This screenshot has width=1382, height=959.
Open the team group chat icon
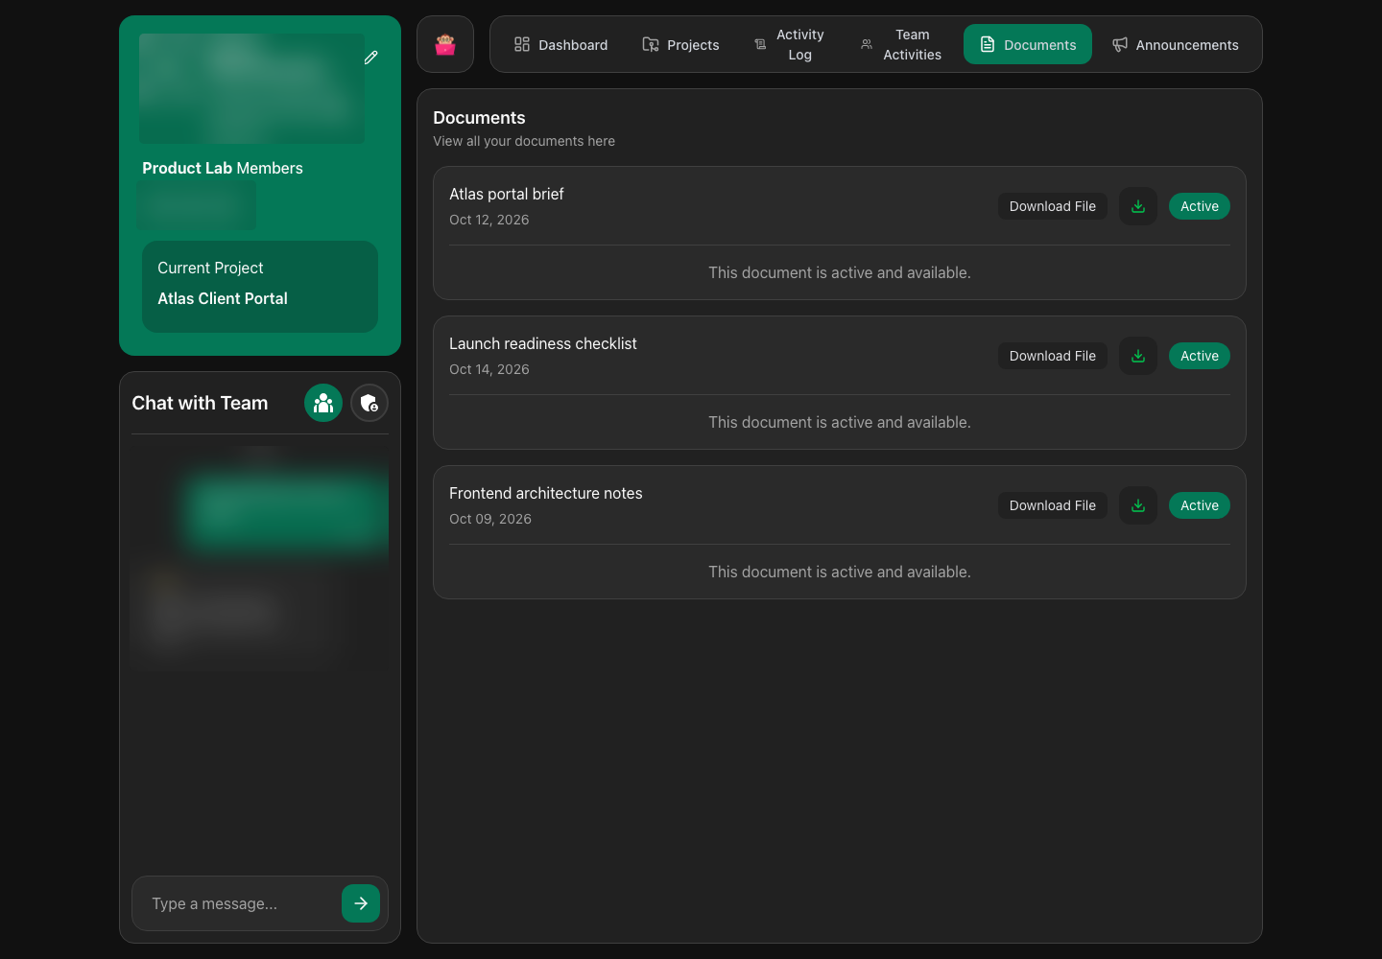click(323, 403)
